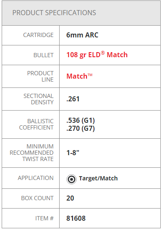Screen dimensions: 162x230
Task: Select the .536 (G1) ballistic coefficient
Action: tap(81, 120)
